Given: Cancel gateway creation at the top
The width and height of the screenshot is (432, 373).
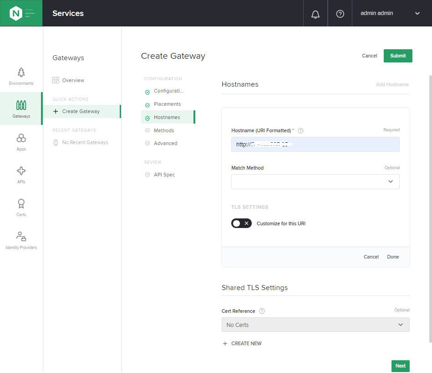Looking at the screenshot, I should click(x=370, y=56).
